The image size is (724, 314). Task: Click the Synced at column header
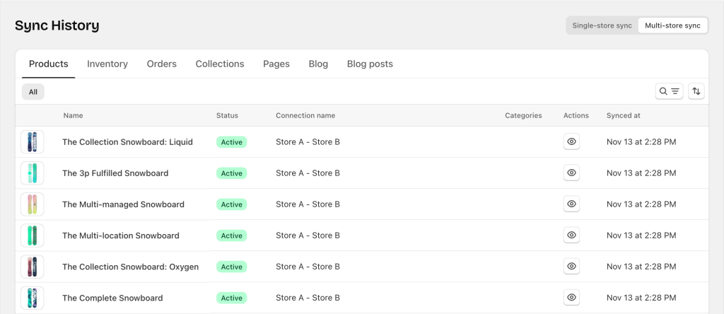(624, 115)
